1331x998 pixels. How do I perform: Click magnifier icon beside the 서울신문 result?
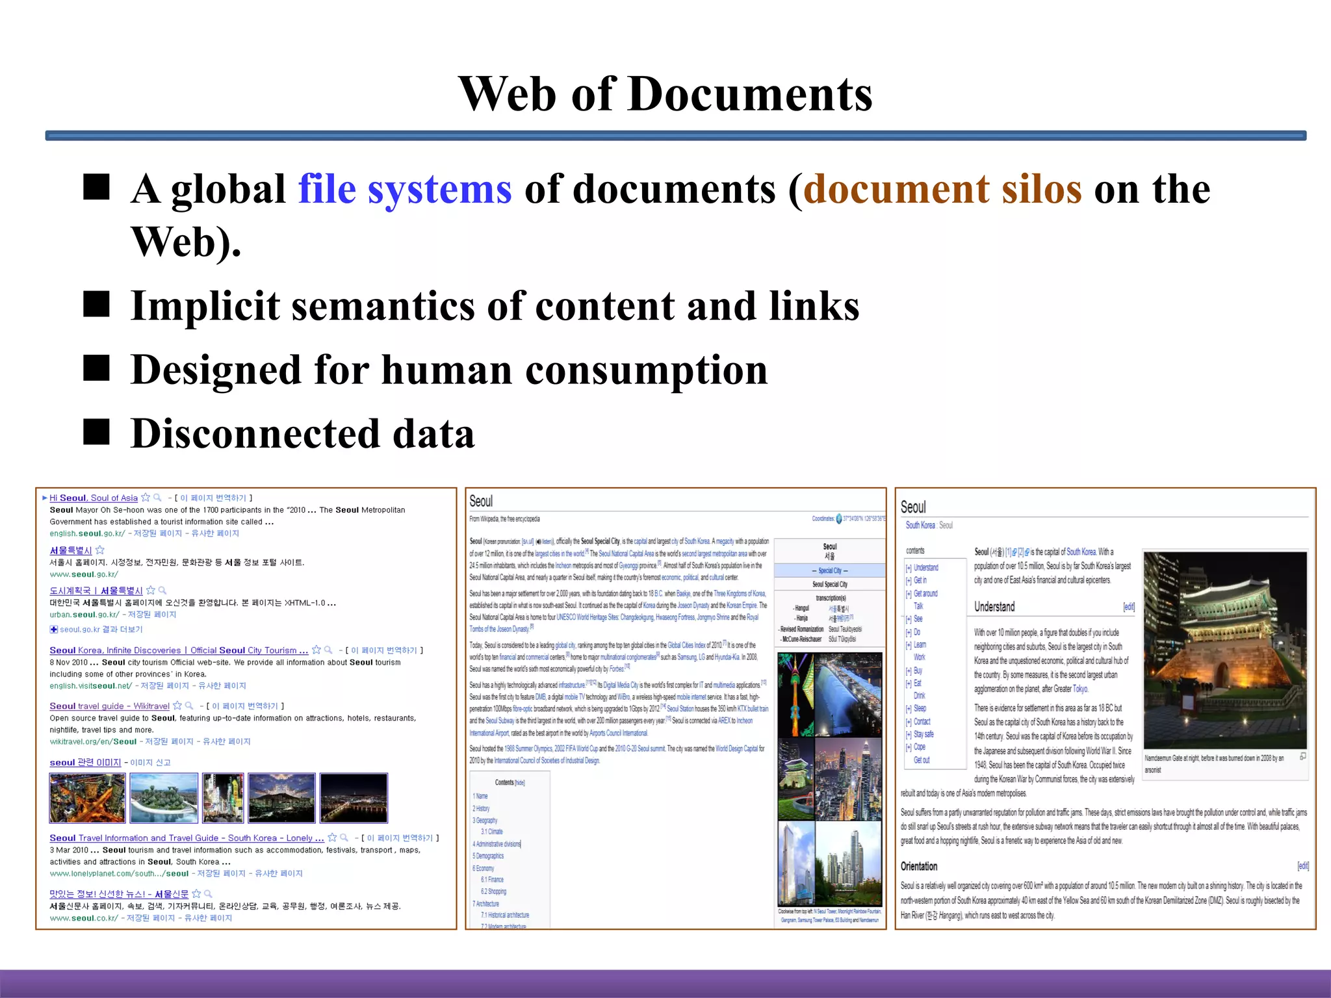[x=209, y=893]
